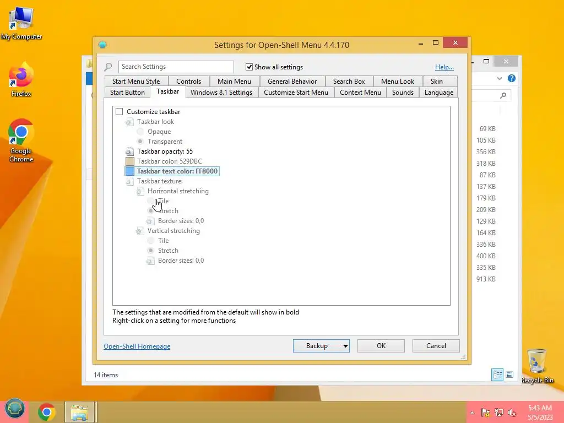Select the Opaque taskbar look option
The width and height of the screenshot is (564, 423).
140,132
